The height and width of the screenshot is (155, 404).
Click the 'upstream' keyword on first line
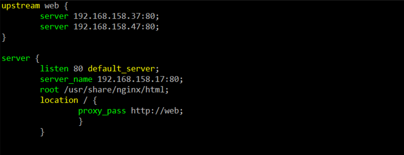click(x=21, y=6)
